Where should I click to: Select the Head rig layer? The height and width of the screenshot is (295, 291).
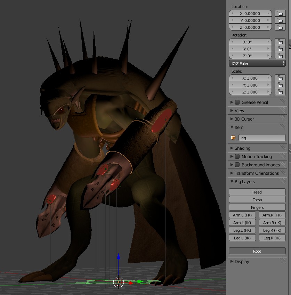click(x=257, y=192)
